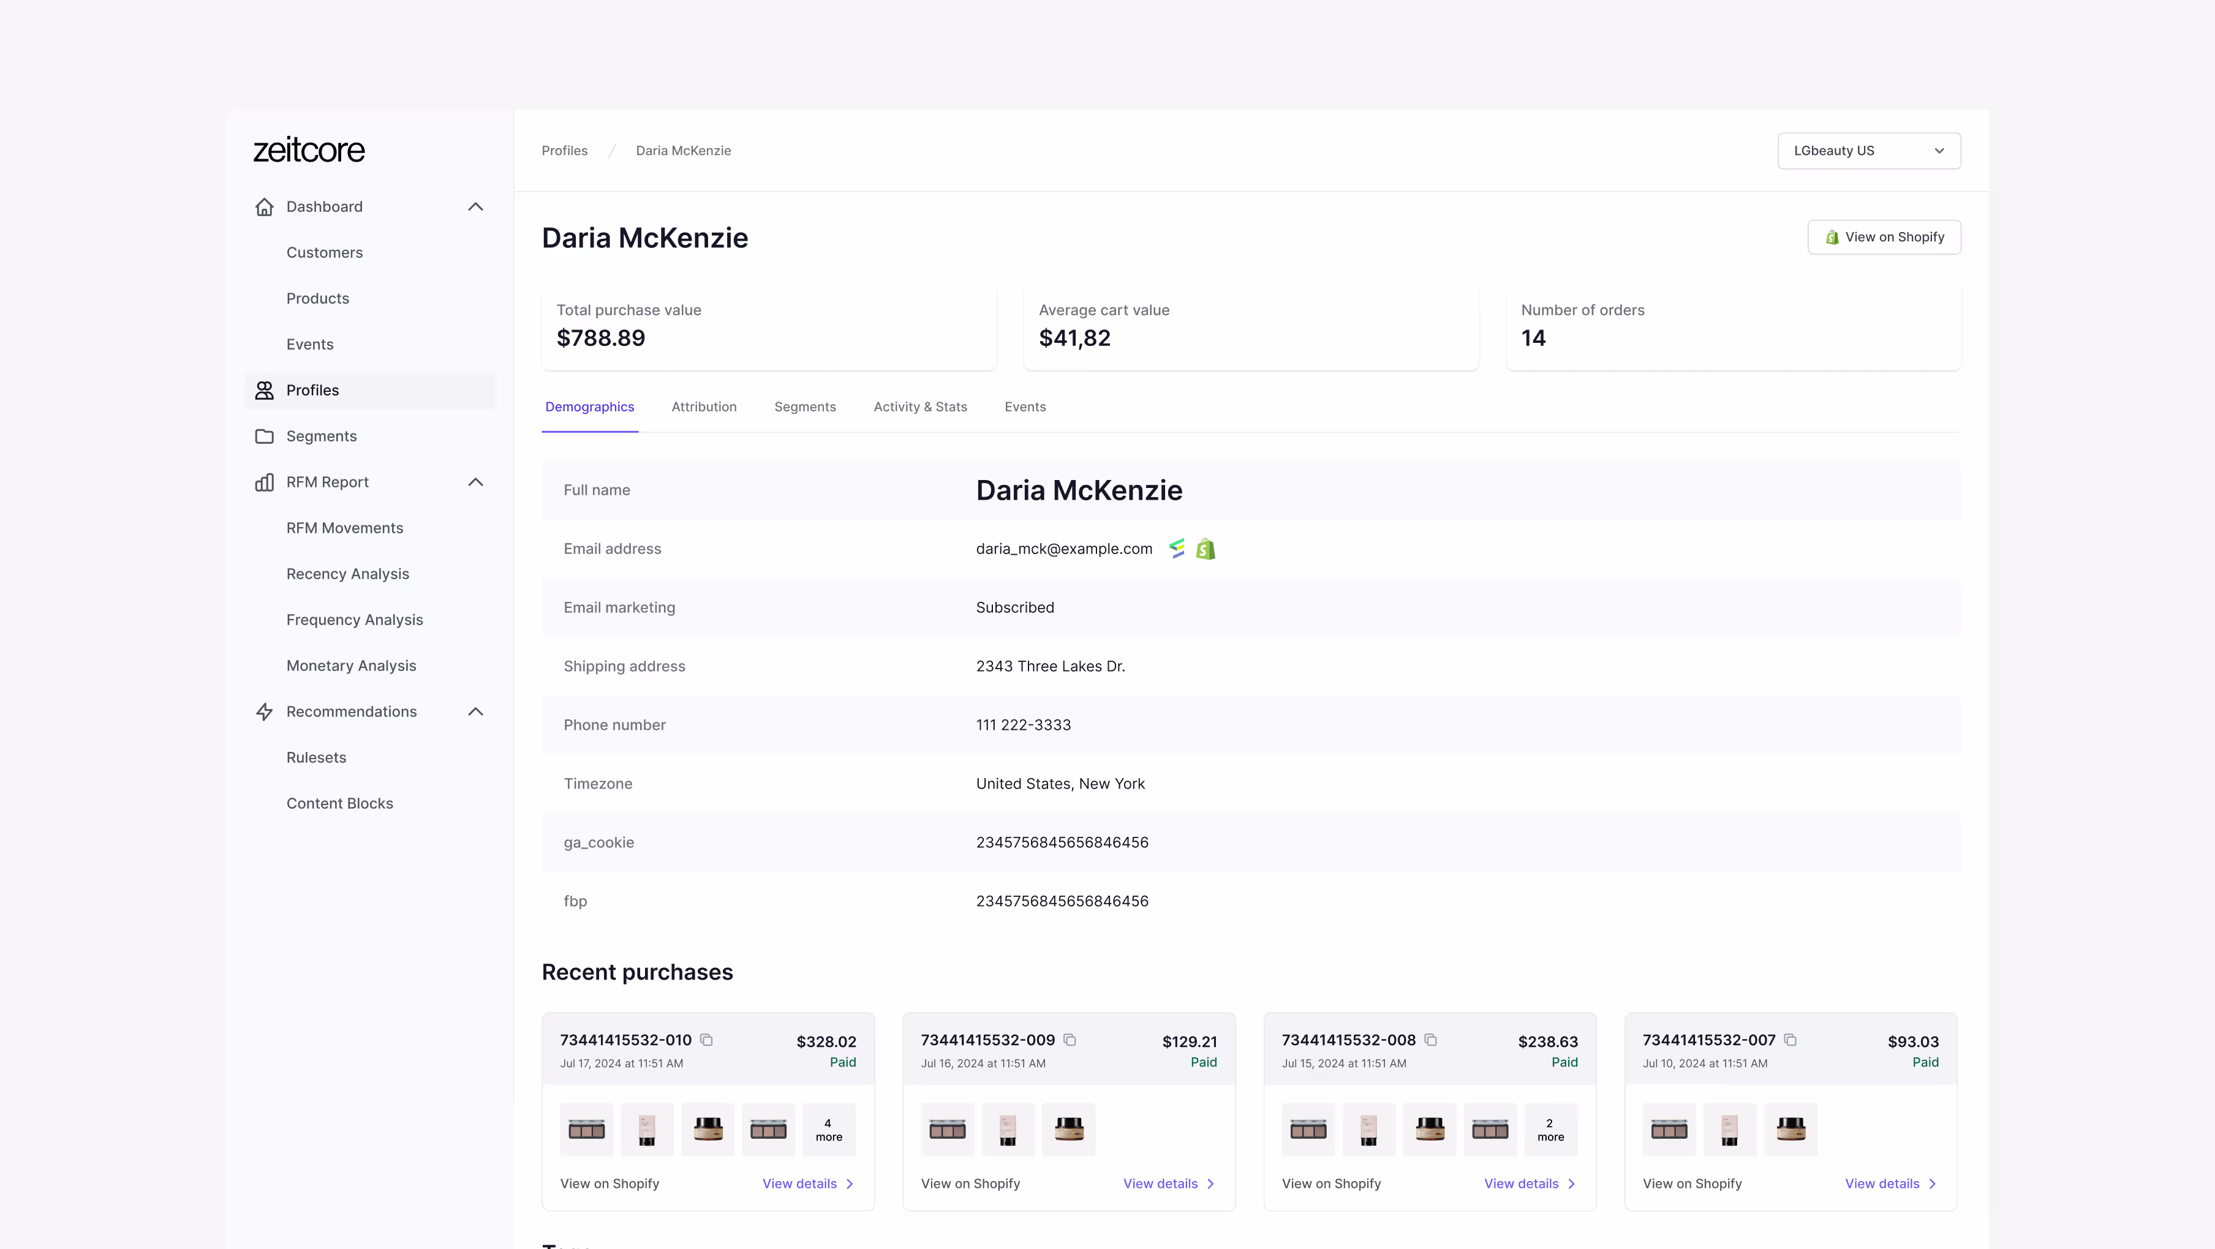
Task: Select the Dashboard home icon in sidebar
Action: 264,206
